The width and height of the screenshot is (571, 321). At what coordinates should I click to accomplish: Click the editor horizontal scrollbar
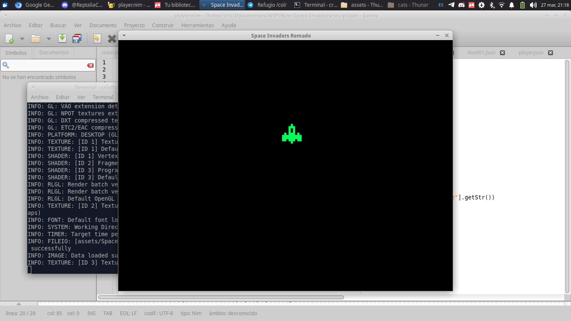(221, 298)
